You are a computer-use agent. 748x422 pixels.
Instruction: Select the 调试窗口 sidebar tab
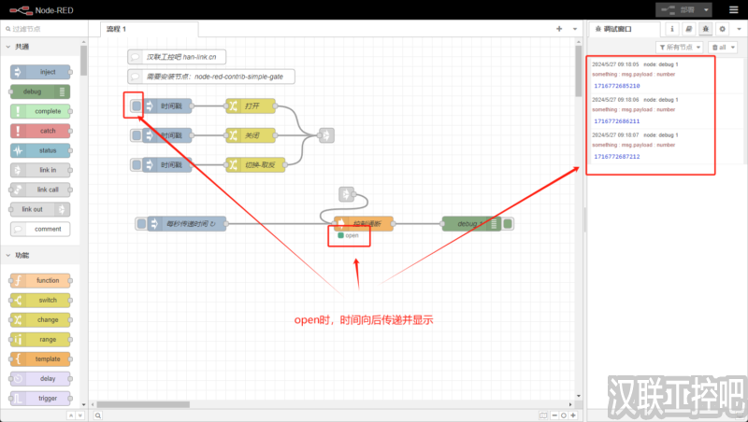(619, 29)
